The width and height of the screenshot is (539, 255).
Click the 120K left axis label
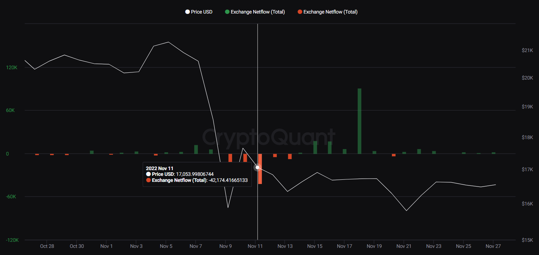(12, 67)
